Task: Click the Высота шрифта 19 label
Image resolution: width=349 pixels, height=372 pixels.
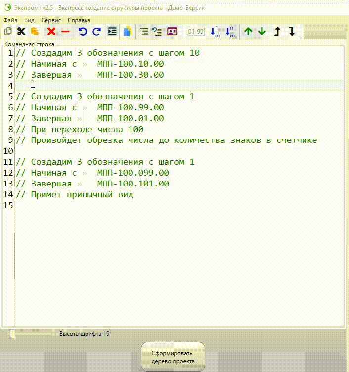Action: (85, 334)
